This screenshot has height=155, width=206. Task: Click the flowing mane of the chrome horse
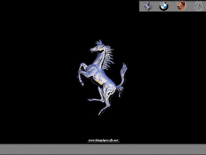click(x=108, y=57)
